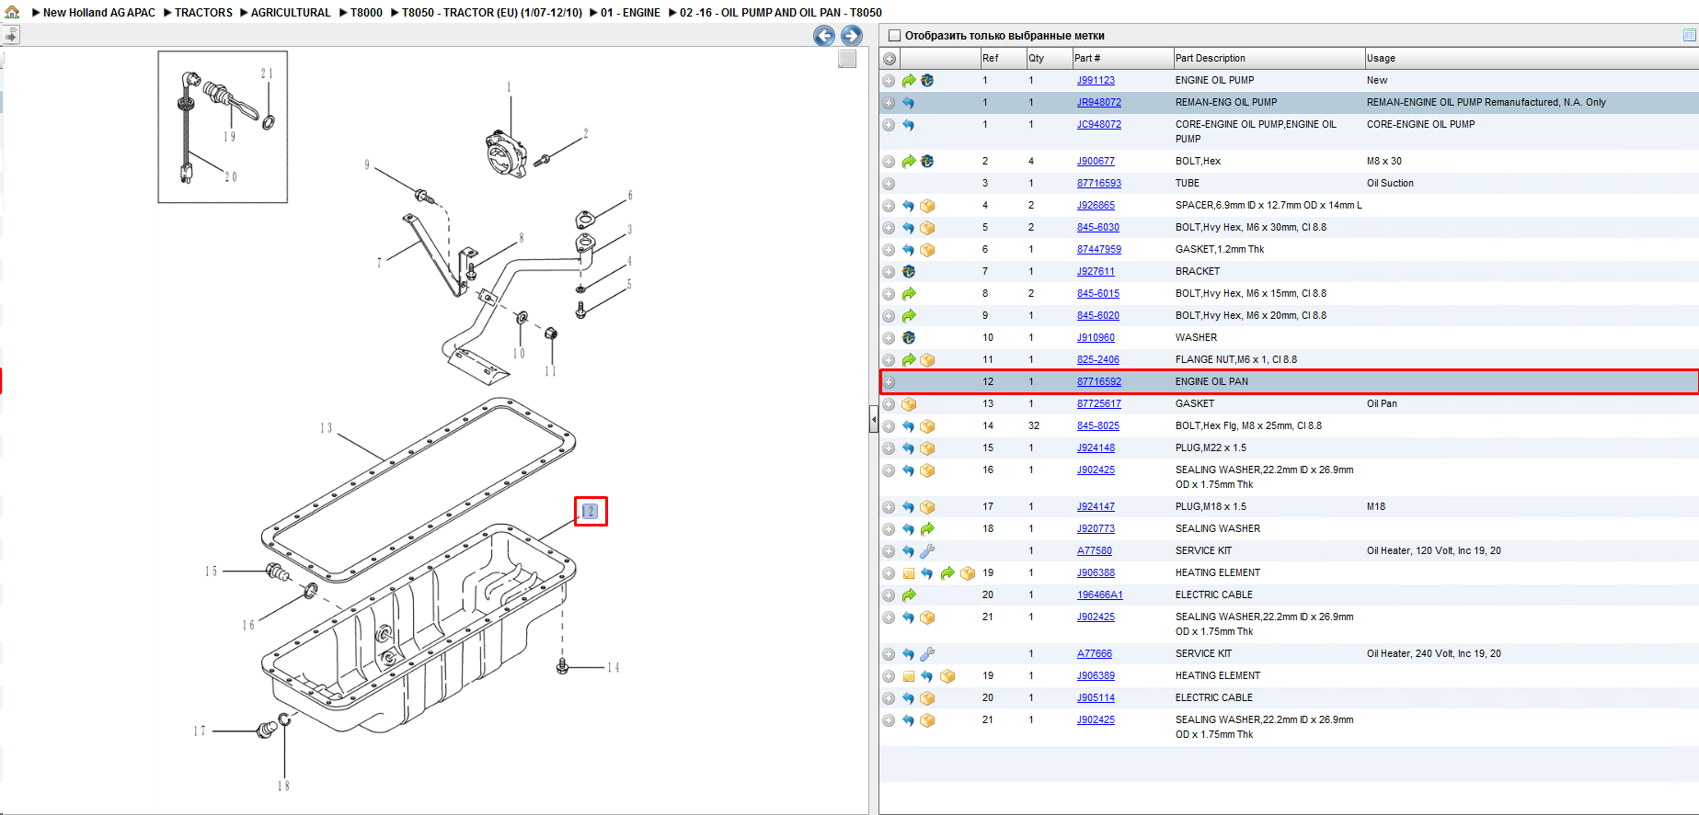This screenshot has width=1699, height=815.
Task: Click green arrow icon on 196466A1 row
Action: [909, 595]
